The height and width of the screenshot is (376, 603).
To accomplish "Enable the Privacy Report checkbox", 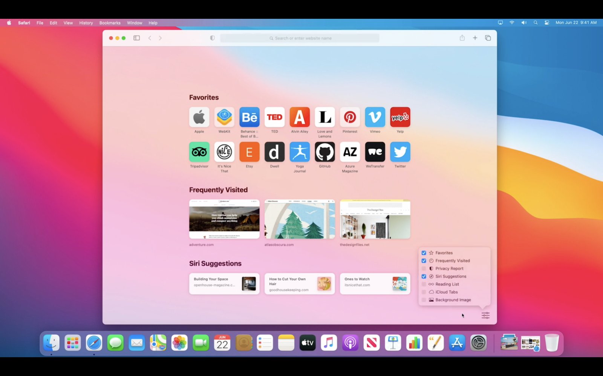I will 424,268.
